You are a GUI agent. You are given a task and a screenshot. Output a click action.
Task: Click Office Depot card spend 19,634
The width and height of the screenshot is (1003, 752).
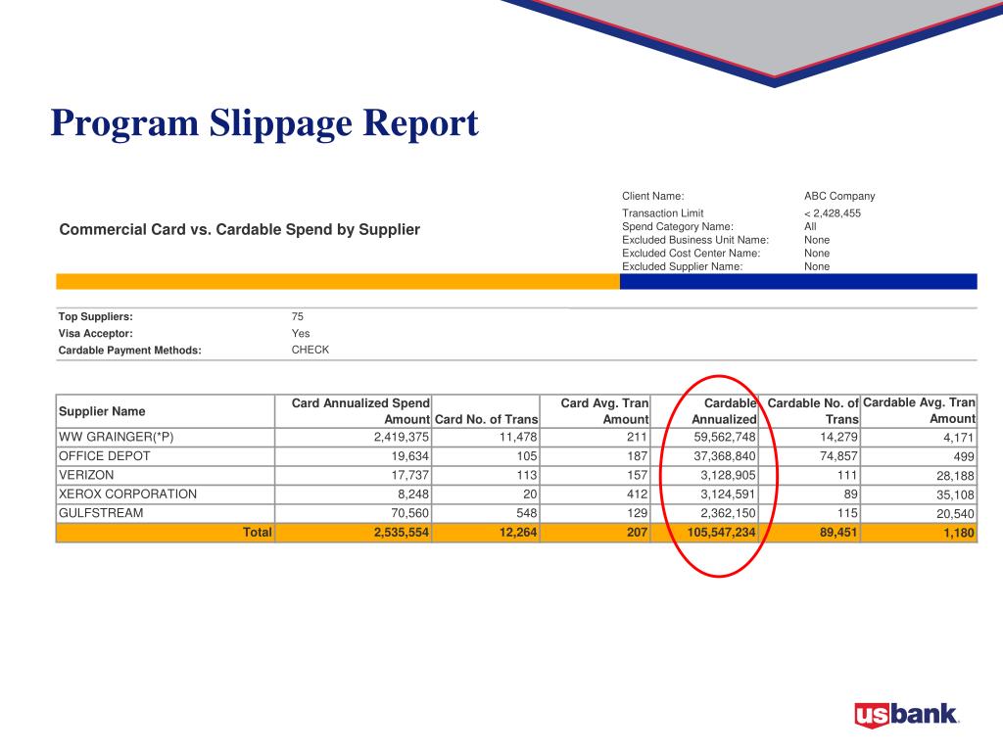[410, 456]
